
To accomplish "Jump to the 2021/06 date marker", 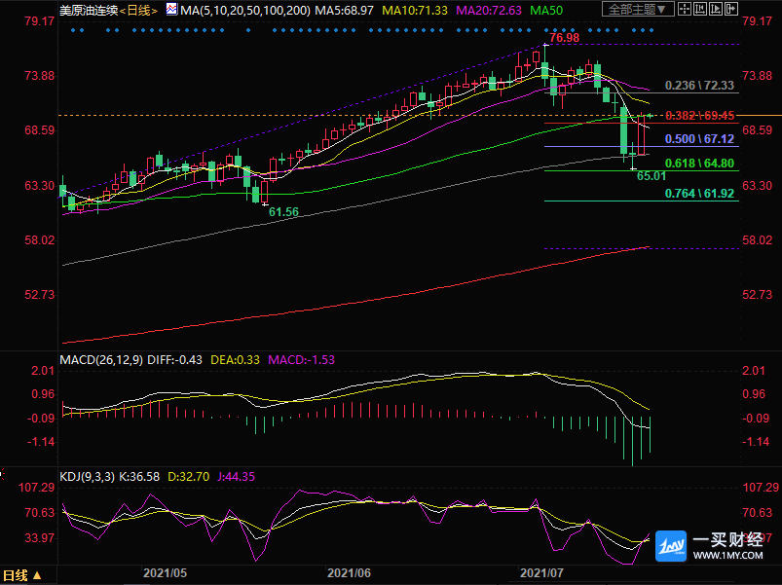I will pos(349,573).
